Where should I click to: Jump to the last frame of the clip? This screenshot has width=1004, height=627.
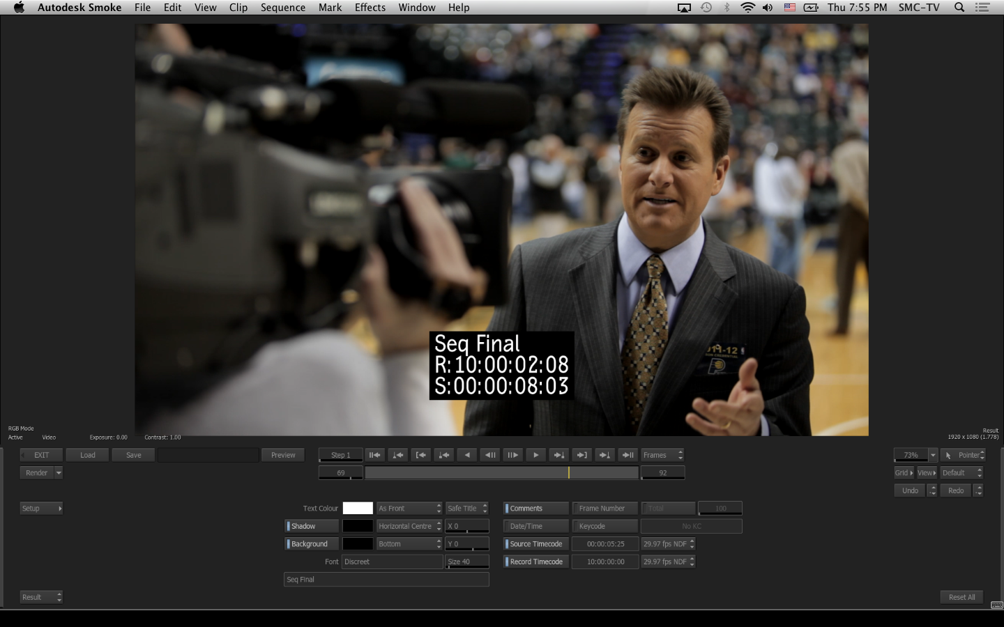(x=627, y=455)
